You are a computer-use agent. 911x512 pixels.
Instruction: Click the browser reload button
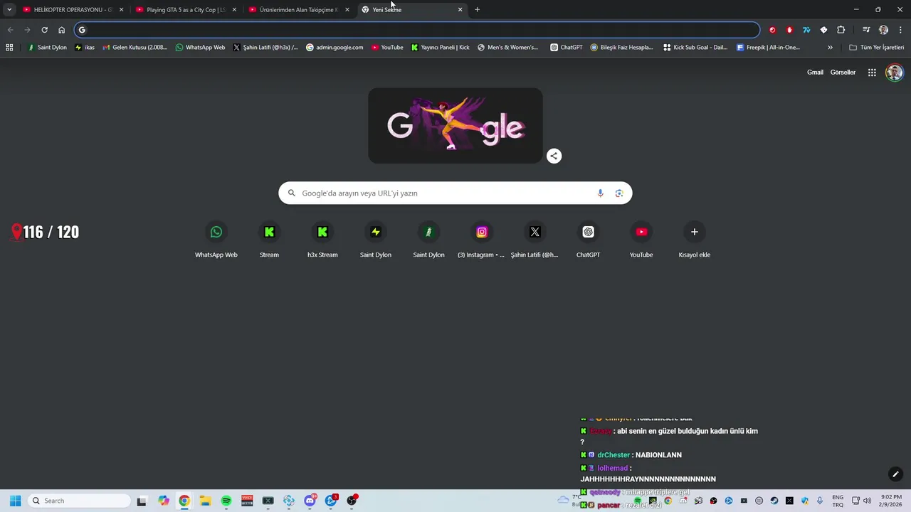coord(44,30)
